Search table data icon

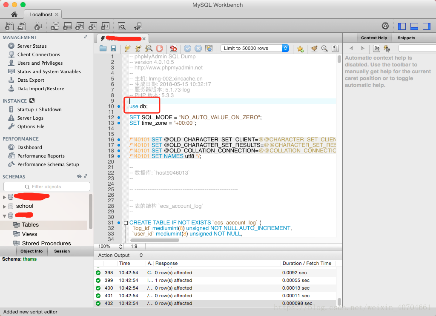121,26
